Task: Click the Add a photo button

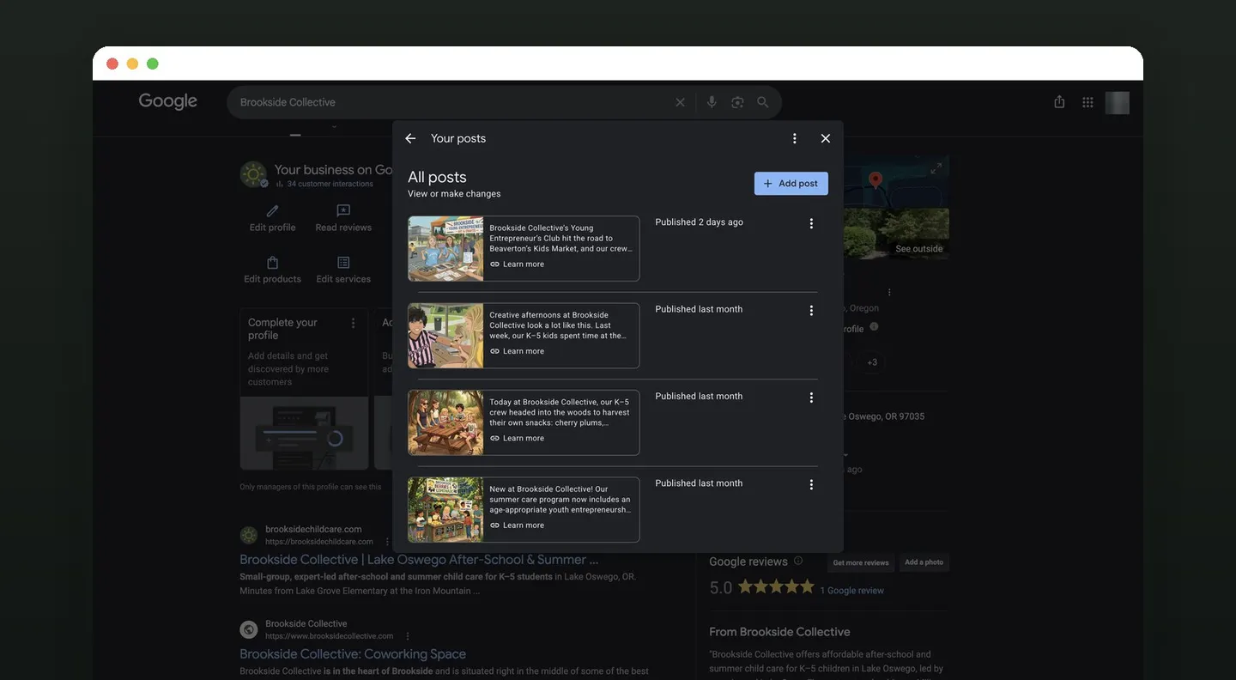Action: click(x=924, y=562)
